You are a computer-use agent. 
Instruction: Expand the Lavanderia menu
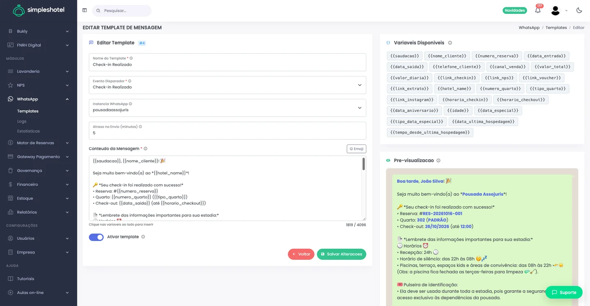(x=39, y=71)
